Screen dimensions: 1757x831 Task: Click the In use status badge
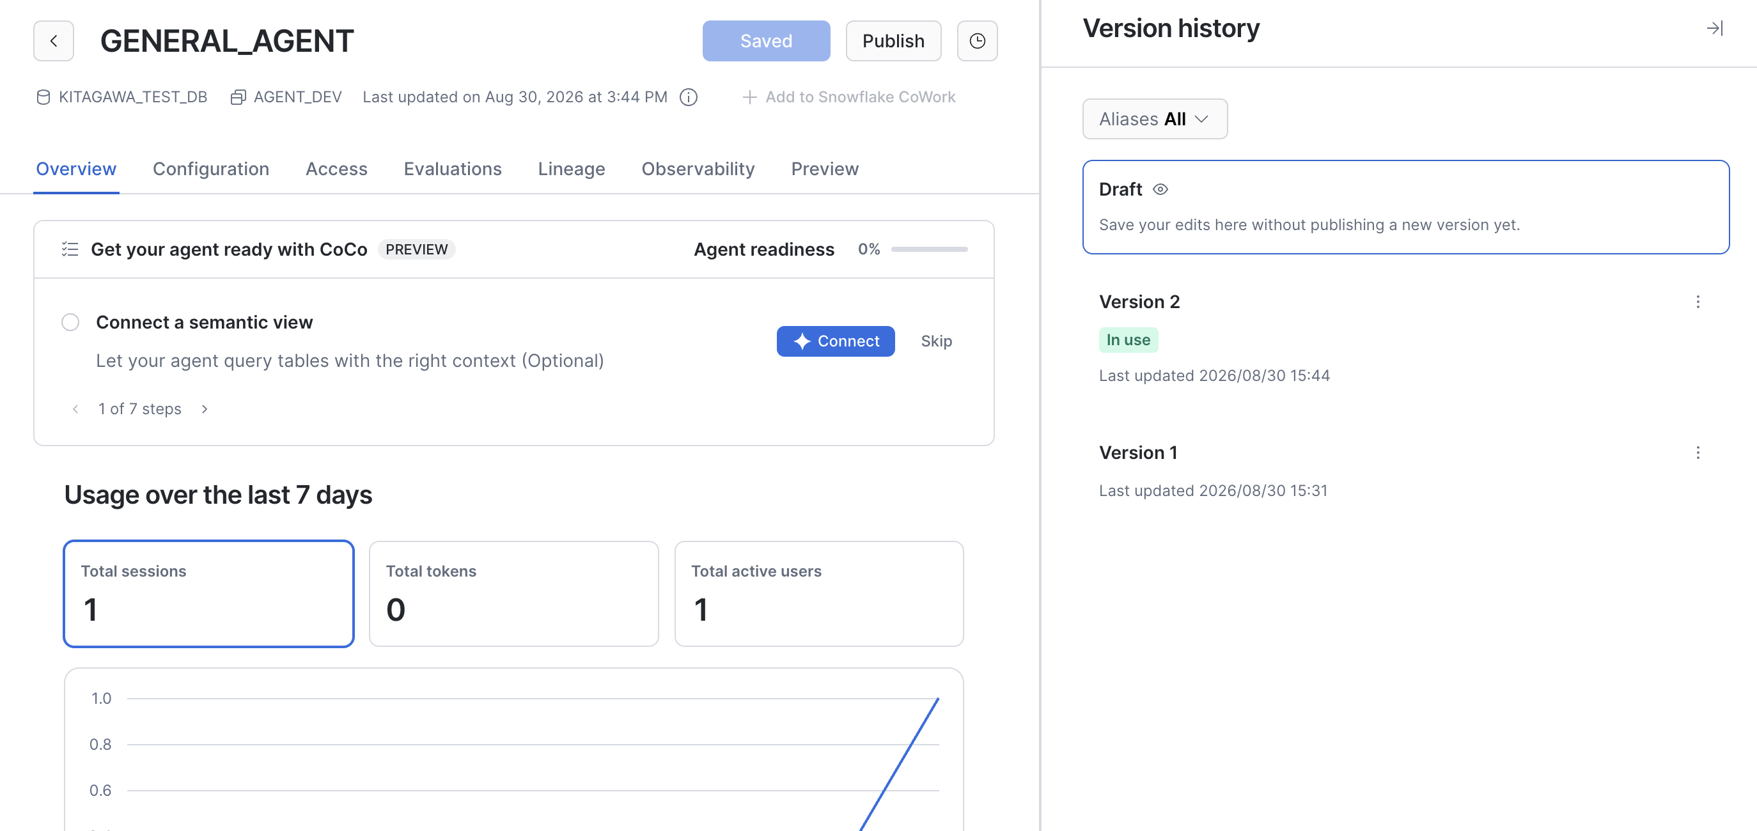click(1128, 340)
